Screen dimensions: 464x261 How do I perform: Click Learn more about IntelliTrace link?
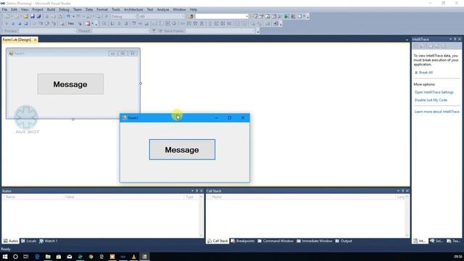pyautogui.click(x=436, y=112)
